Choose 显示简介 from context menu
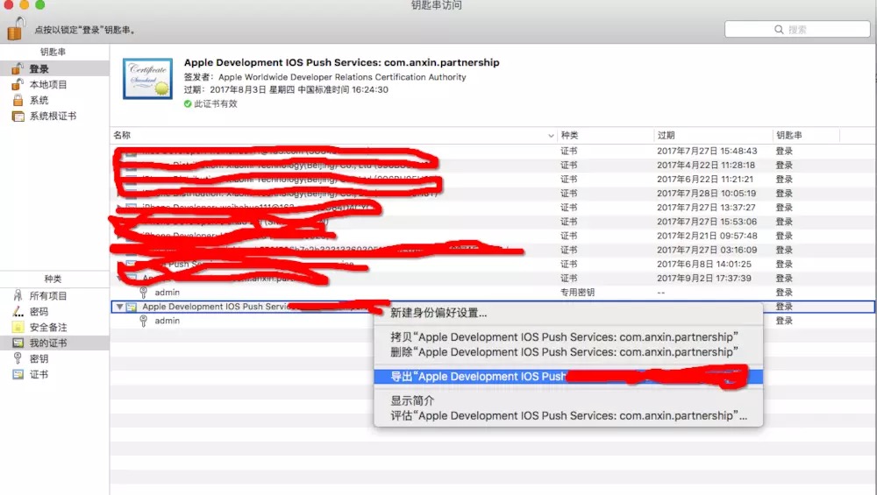 568,400
